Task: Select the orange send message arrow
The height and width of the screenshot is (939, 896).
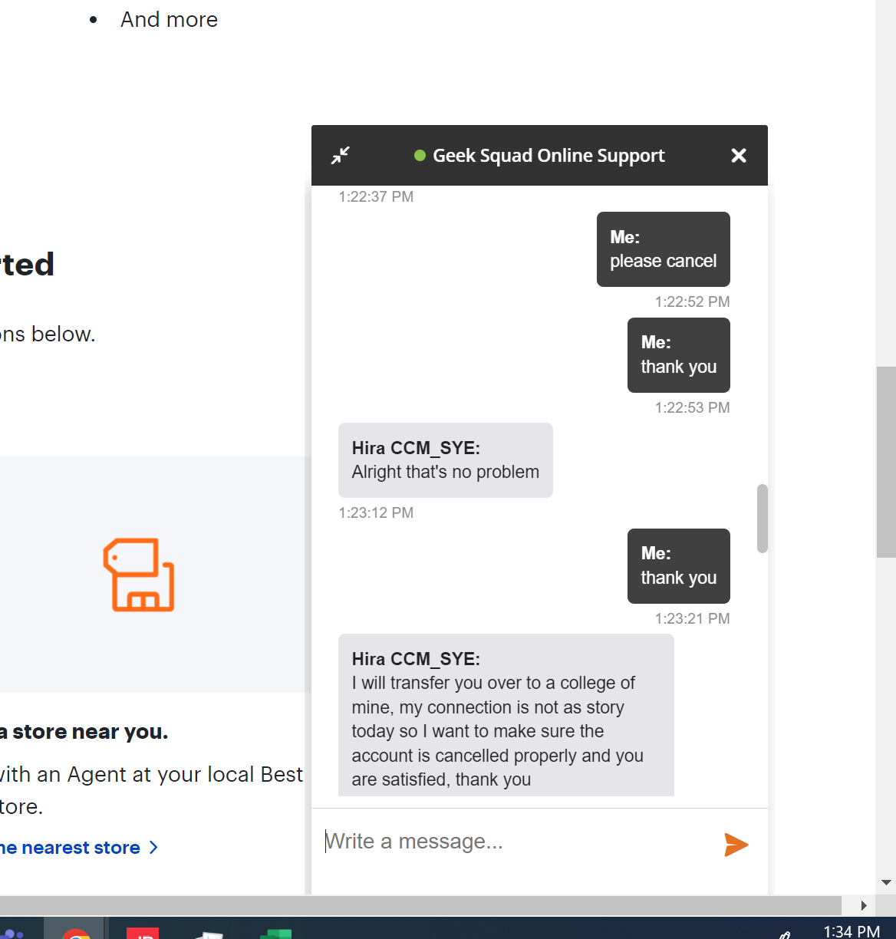Action: tap(736, 845)
